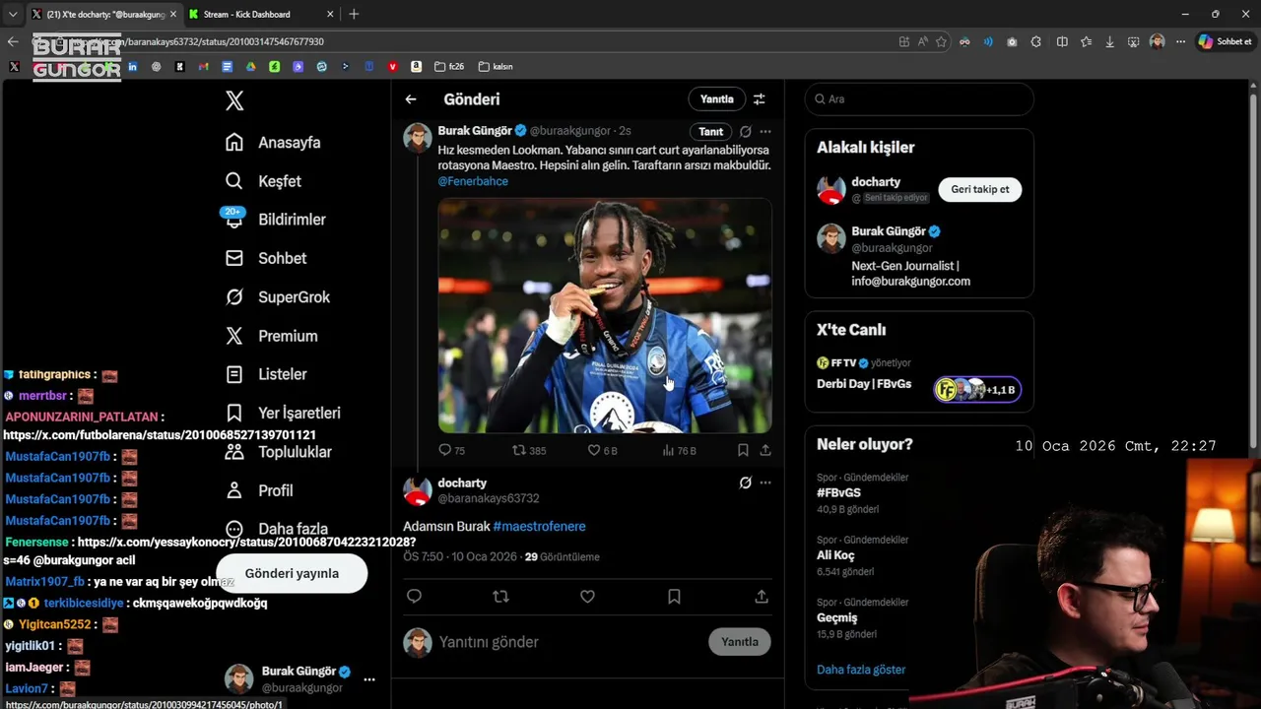Open Profil page from sidebar
1261x709 pixels.
tap(259, 490)
